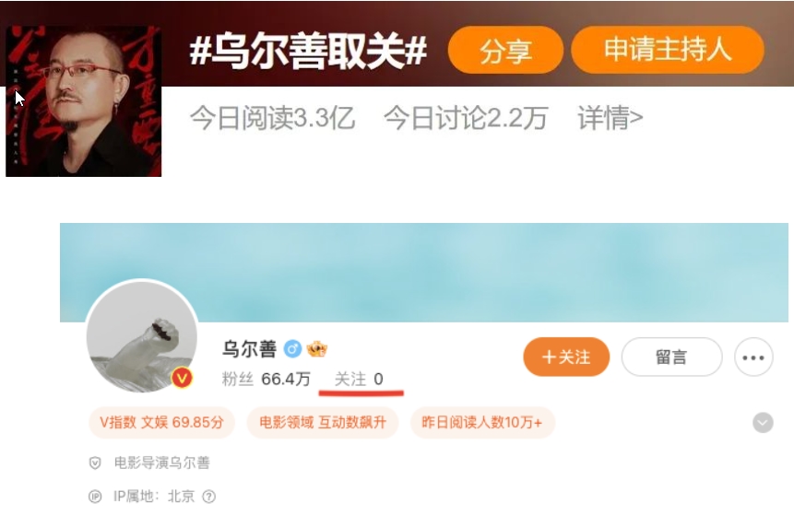
Task: Click the 申请主持人 apply host button
Action: pyautogui.click(x=668, y=50)
